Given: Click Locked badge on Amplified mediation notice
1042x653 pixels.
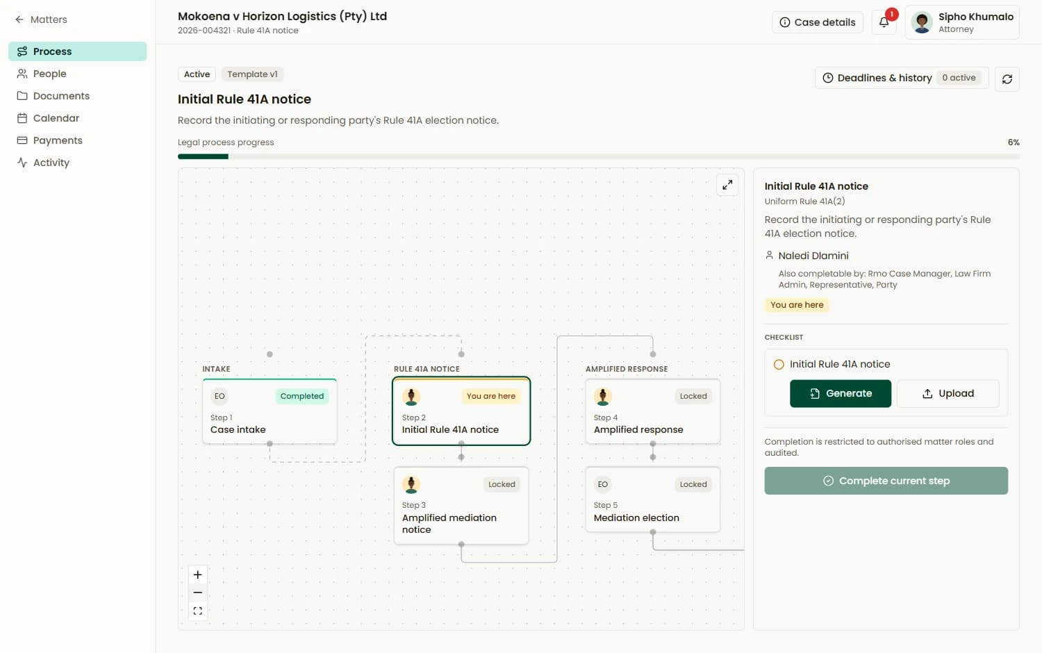Looking at the screenshot, I should [x=502, y=484].
